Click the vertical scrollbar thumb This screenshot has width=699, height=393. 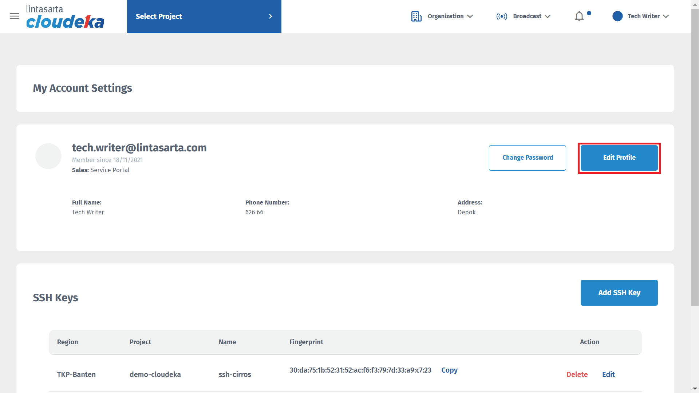(695, 156)
